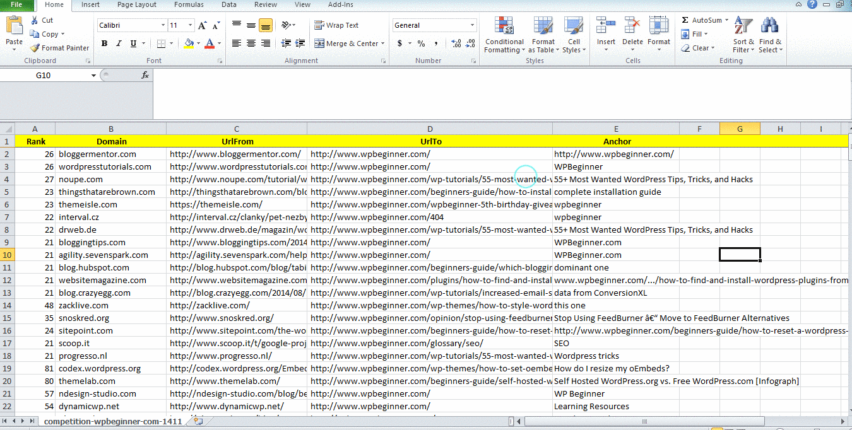Image resolution: width=852 pixels, height=430 pixels.
Task: Apply Comma Style format
Action: [435, 44]
